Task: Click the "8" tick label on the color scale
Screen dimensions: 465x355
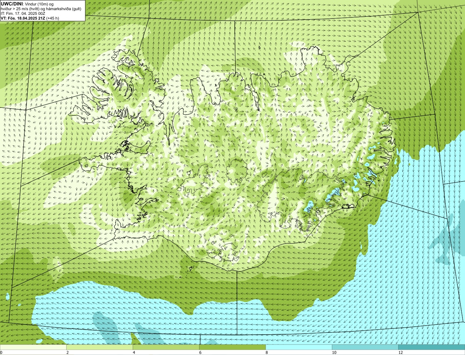Action: 267,352
